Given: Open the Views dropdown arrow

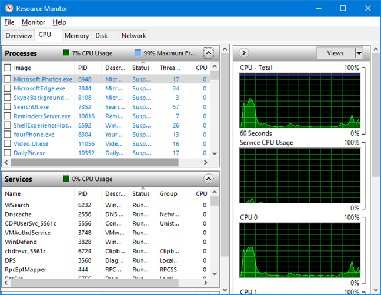Looking at the screenshot, I should [x=358, y=53].
